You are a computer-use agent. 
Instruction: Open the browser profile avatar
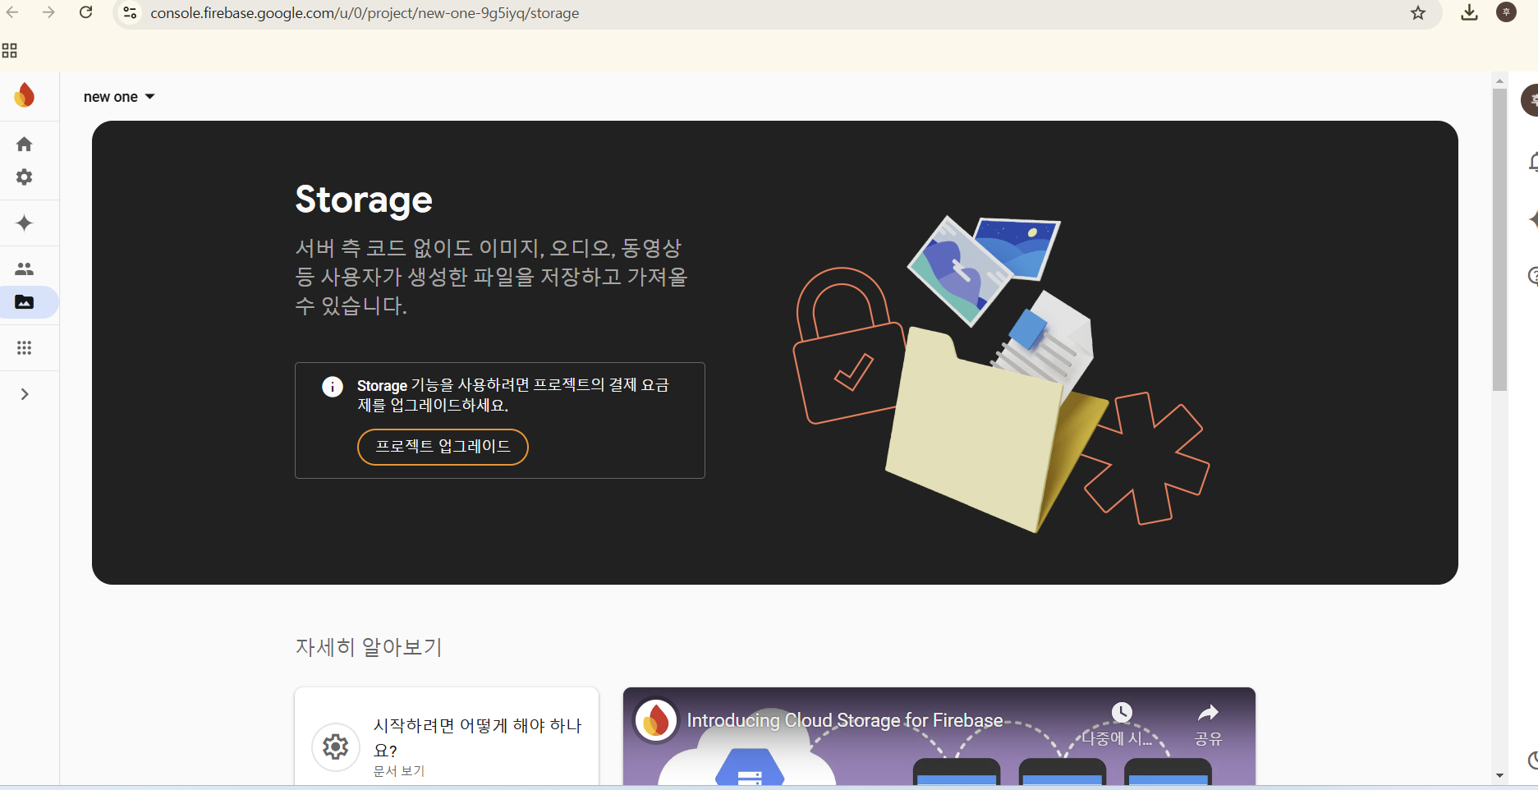[x=1506, y=11]
